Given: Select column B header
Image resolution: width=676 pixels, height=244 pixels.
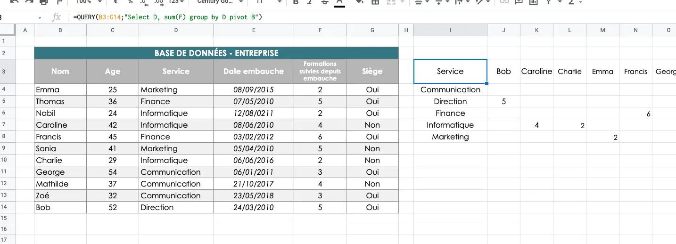Looking at the screenshot, I should pyautogui.click(x=60, y=30).
